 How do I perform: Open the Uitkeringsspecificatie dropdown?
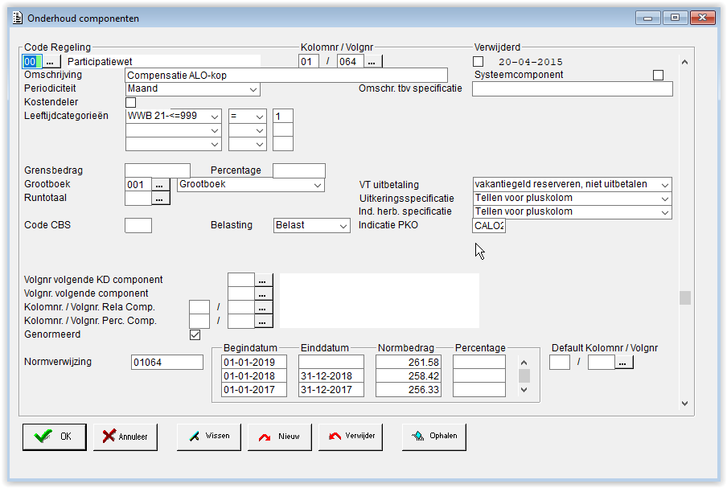pos(572,199)
